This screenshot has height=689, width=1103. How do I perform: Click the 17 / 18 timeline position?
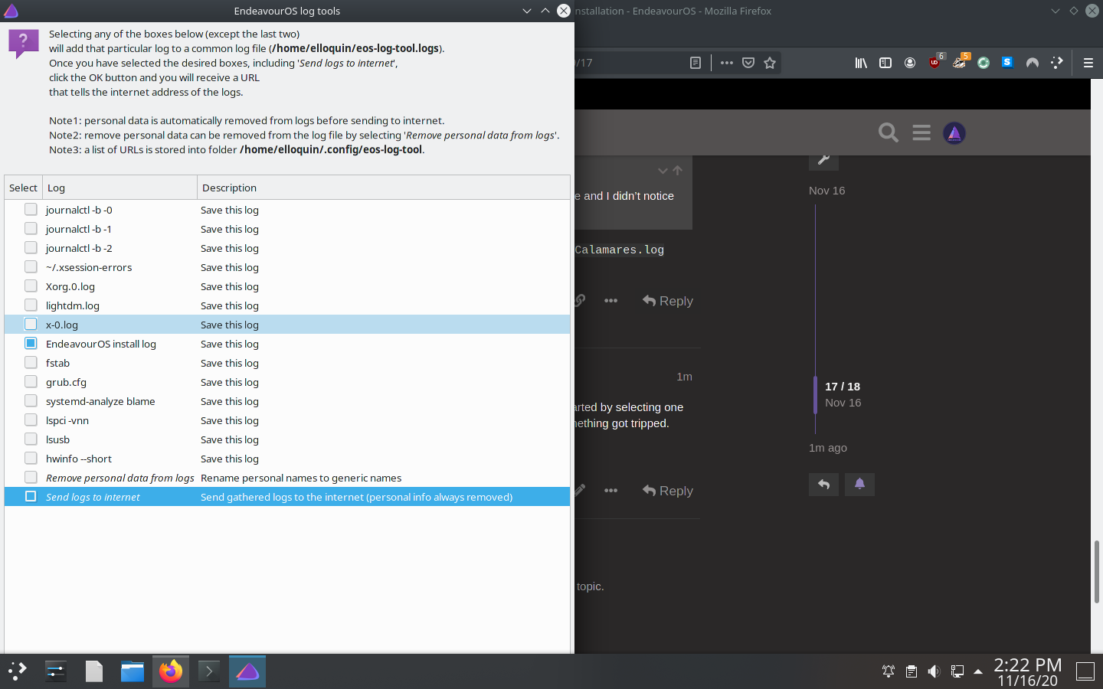[843, 387]
